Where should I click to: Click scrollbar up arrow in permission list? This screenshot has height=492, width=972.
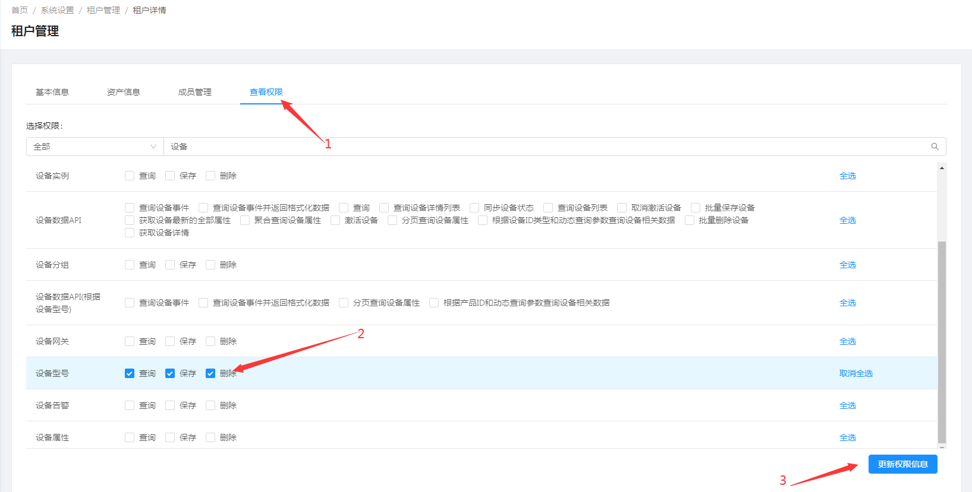(942, 169)
